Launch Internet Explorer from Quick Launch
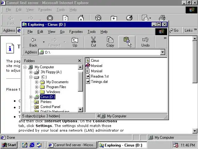 tap(32, 145)
